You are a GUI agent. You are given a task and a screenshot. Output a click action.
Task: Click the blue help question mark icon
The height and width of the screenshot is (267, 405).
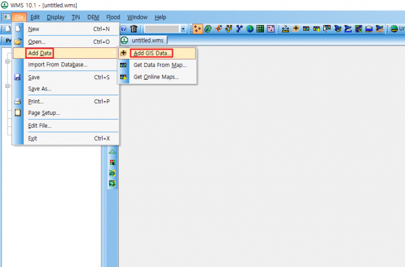(x=124, y=28)
